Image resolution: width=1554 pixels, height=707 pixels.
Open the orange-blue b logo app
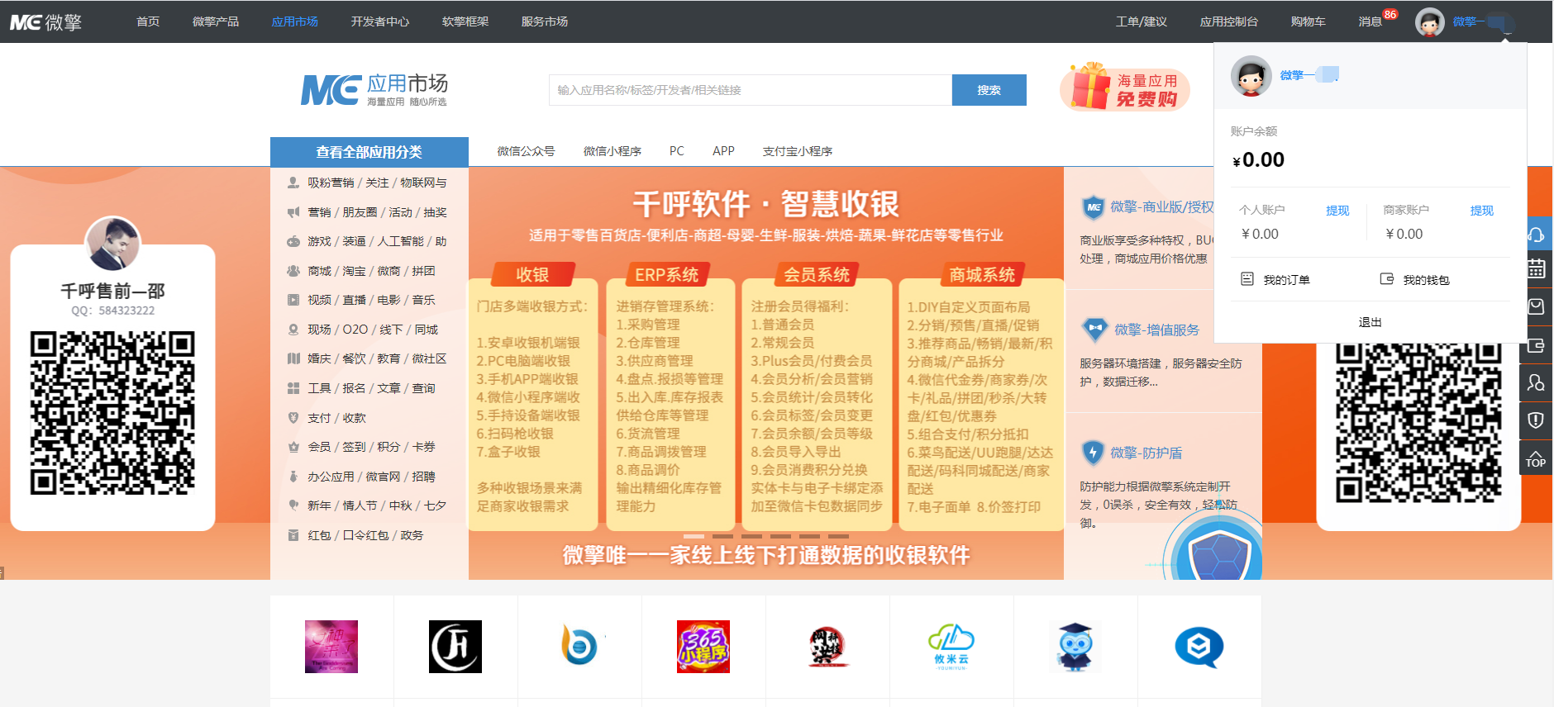pos(579,645)
